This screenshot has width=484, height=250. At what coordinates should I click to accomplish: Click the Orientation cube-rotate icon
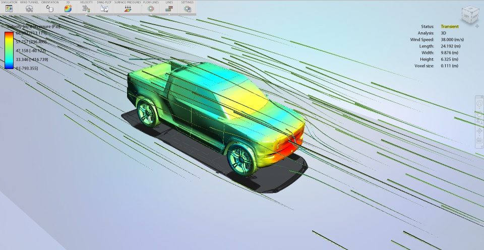coord(50,9)
